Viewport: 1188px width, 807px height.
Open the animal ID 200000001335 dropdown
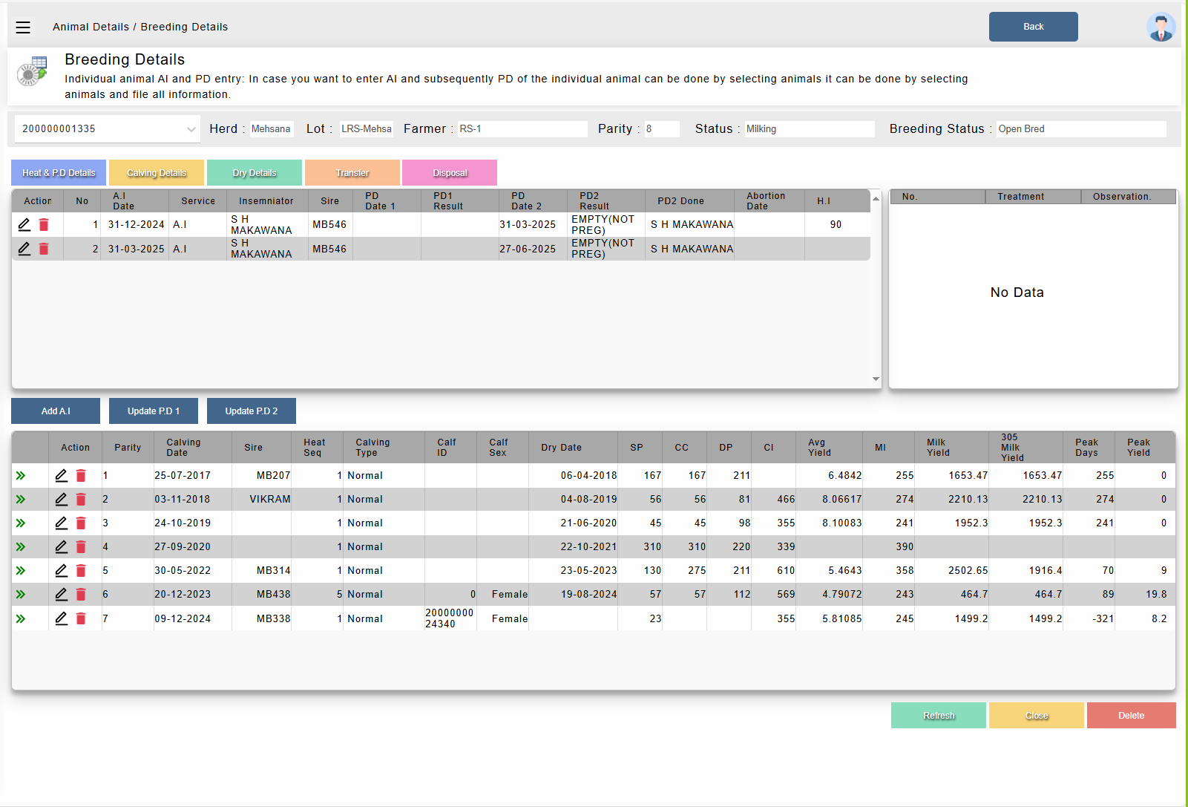click(108, 129)
